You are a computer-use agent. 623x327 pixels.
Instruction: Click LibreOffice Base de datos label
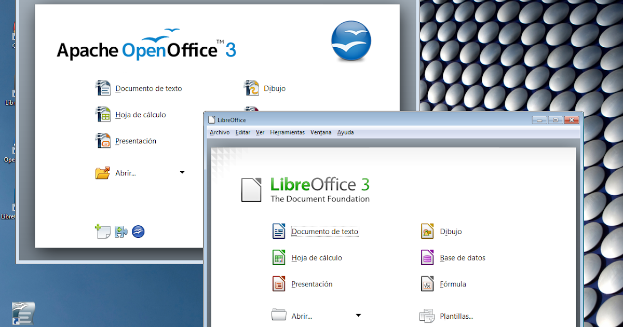pos(463,258)
